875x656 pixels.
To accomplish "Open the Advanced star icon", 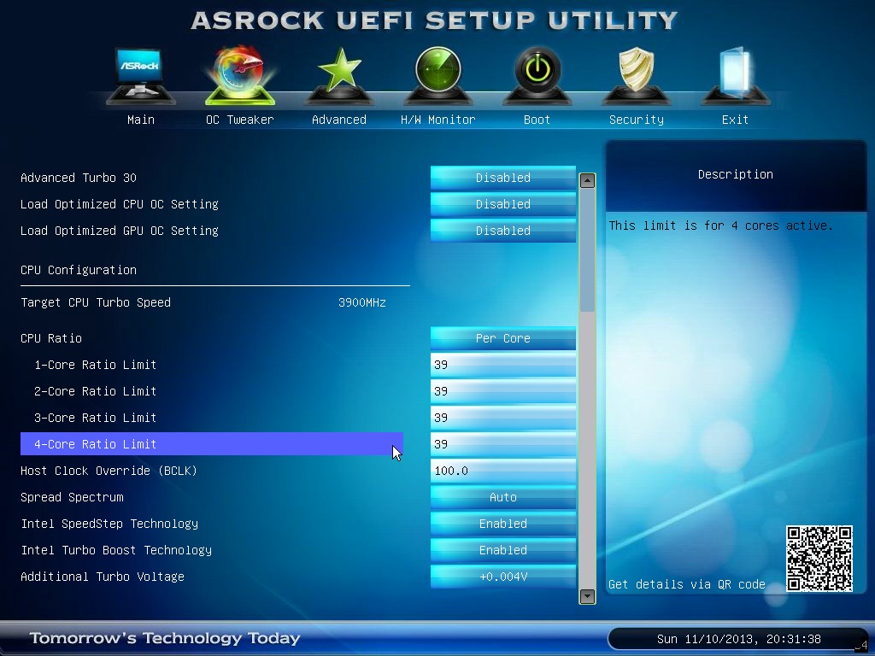I will (x=339, y=76).
